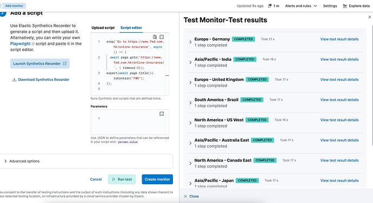Close the test results panel
373x203 pixels.
click(191, 196)
